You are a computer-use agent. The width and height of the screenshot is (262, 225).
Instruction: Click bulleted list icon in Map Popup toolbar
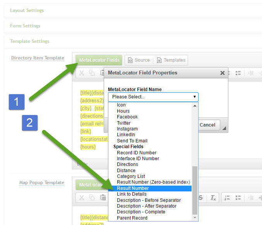click(x=238, y=198)
